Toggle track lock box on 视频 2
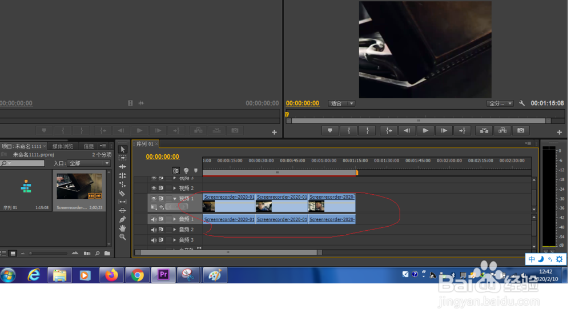Screen dimensions: 571x321 click(x=168, y=188)
